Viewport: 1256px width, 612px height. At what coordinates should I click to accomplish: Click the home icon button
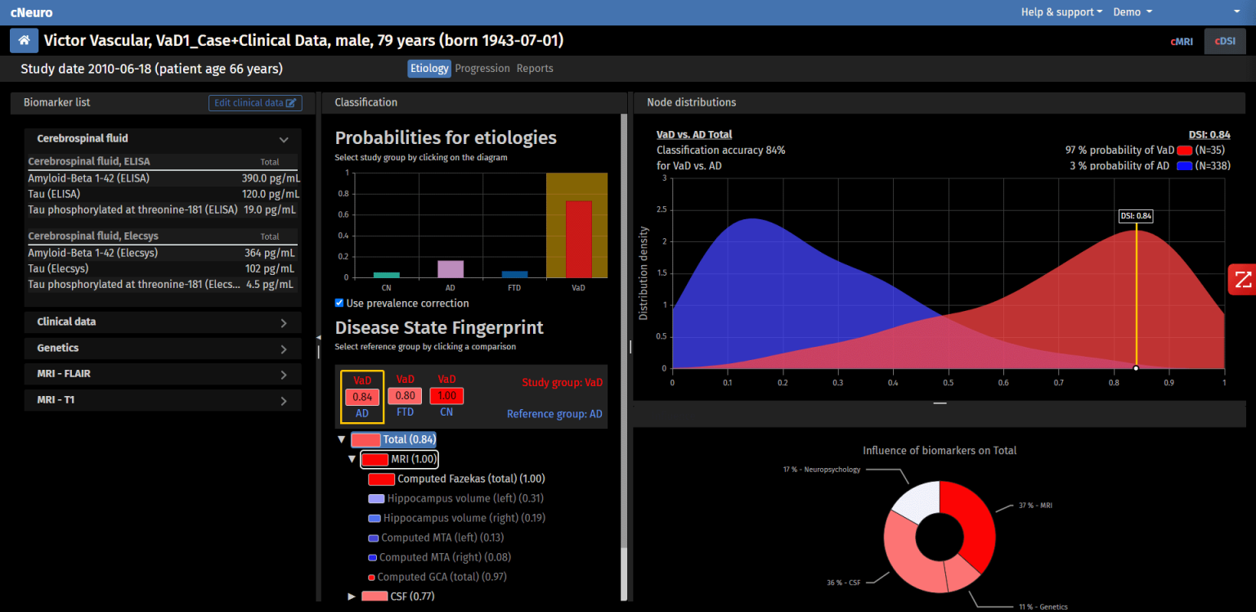[x=25, y=40]
